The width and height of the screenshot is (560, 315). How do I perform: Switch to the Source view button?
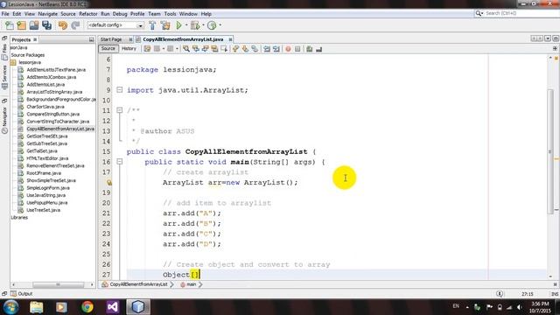pos(108,49)
